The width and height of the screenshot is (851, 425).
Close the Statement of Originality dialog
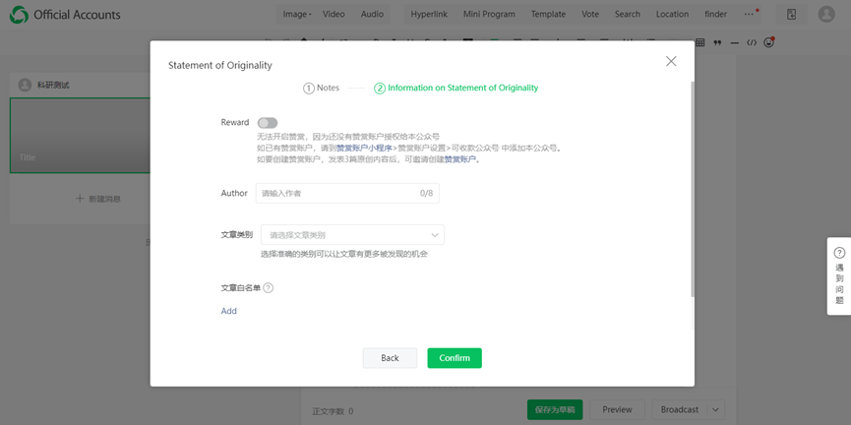point(671,61)
